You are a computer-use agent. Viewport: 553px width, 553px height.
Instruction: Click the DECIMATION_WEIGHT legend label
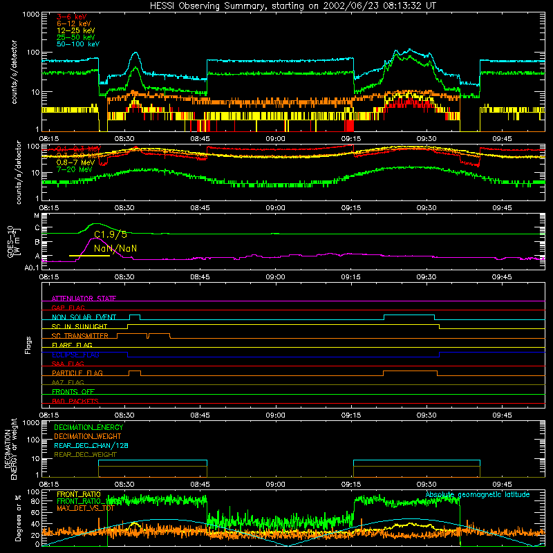(x=88, y=436)
